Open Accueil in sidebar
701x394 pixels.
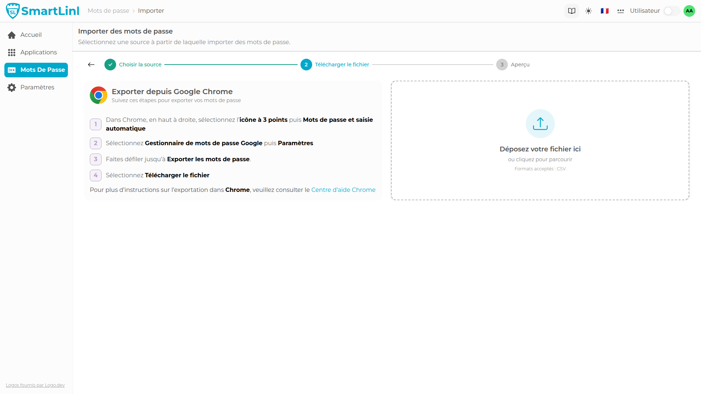[x=31, y=35]
